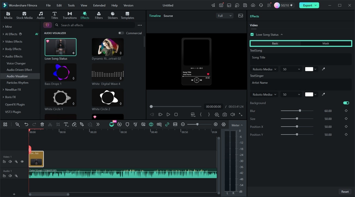Toggle the Commercial switch
Viewport: 355px width, 197px height.
tap(121, 33)
